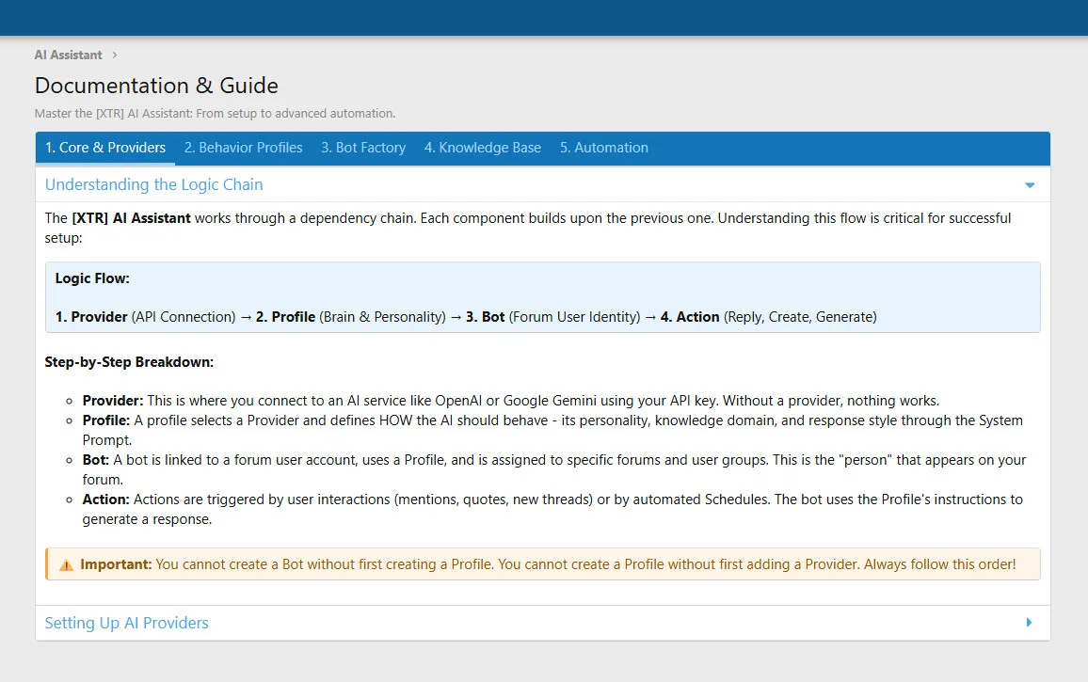1088x682 pixels.
Task: Click the Step-by-Step Breakdown heading
Action: coord(129,361)
